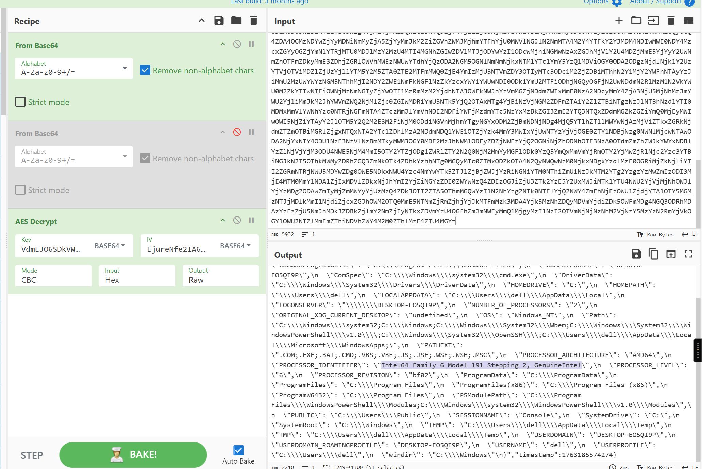Load a saved recipe folder icon
702x469 pixels.
236,21
